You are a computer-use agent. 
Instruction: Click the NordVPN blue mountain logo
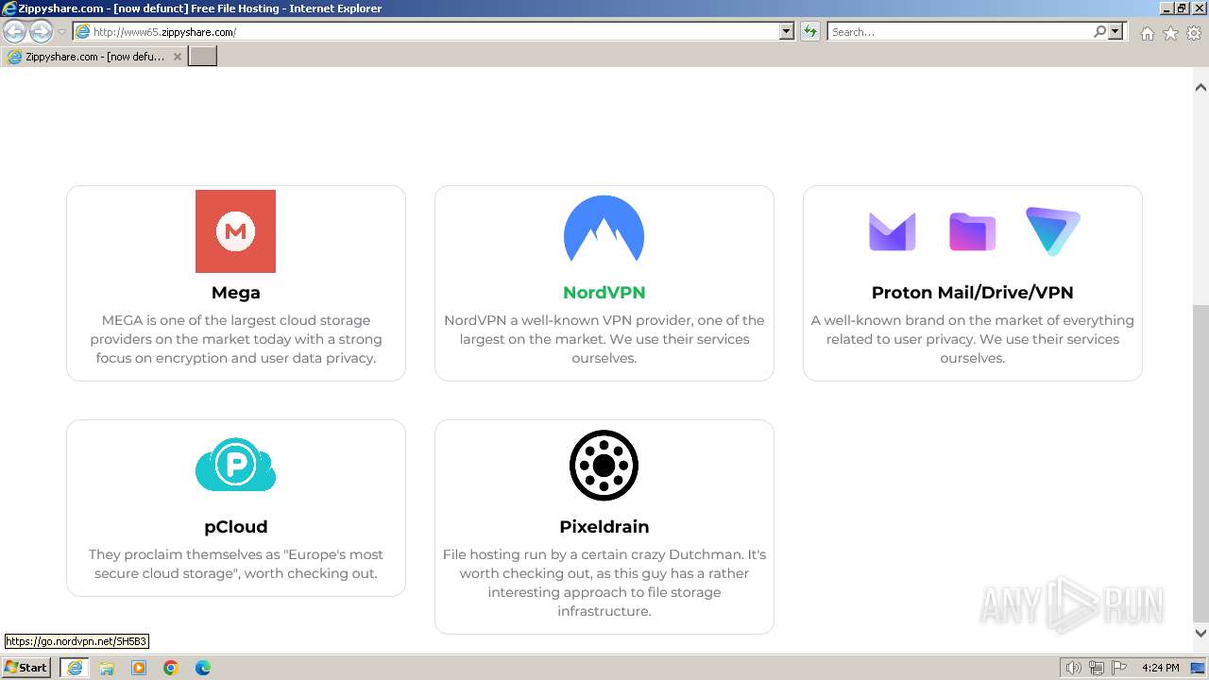point(604,229)
